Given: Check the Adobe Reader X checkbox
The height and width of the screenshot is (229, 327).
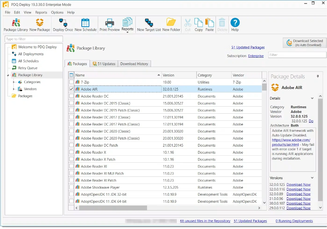Looking at the screenshot, I should [x=71, y=152].
